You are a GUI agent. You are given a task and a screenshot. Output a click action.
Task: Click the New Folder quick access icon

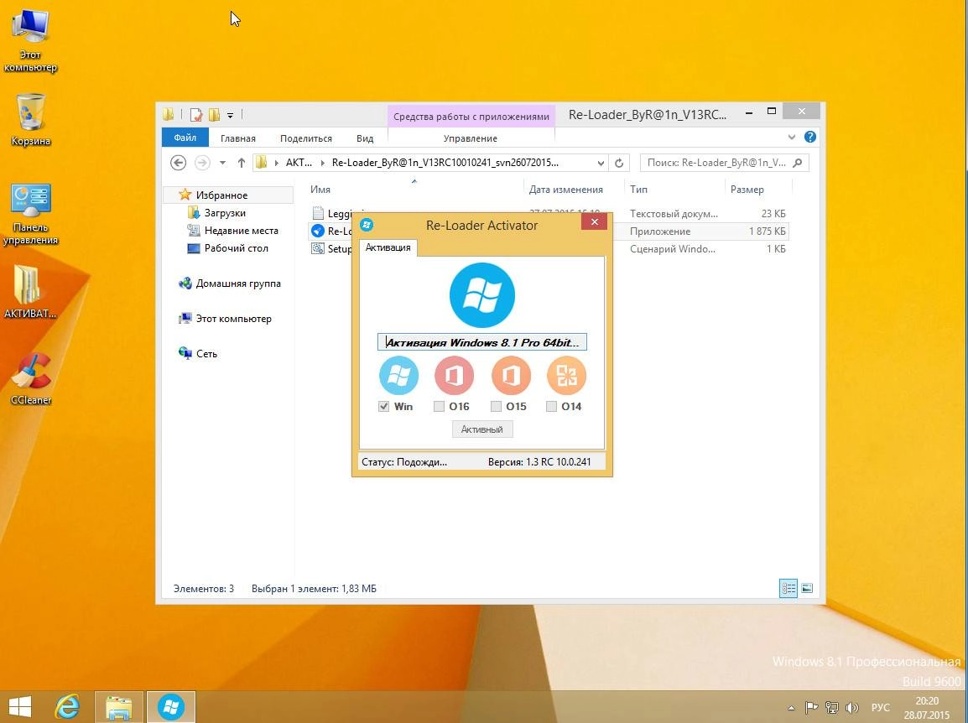coord(214,115)
